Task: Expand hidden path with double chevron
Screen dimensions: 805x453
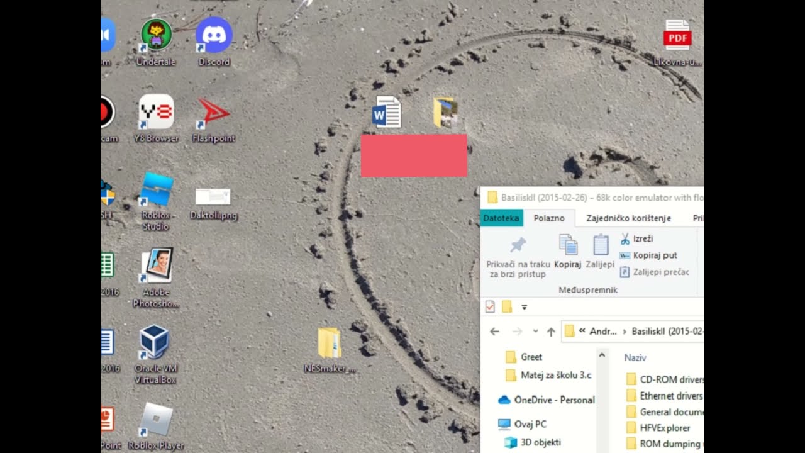Action: (582, 331)
